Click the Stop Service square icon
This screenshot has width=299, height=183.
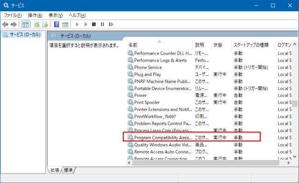[94, 24]
